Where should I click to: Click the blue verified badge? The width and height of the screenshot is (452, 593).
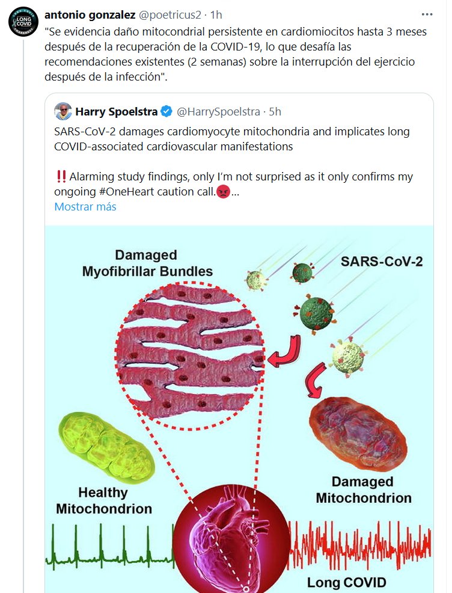[167, 112]
